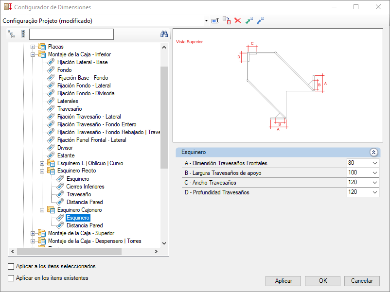Image resolution: width=390 pixels, height=292 pixels.
Task: Confirm with the OK button
Action: (x=322, y=281)
